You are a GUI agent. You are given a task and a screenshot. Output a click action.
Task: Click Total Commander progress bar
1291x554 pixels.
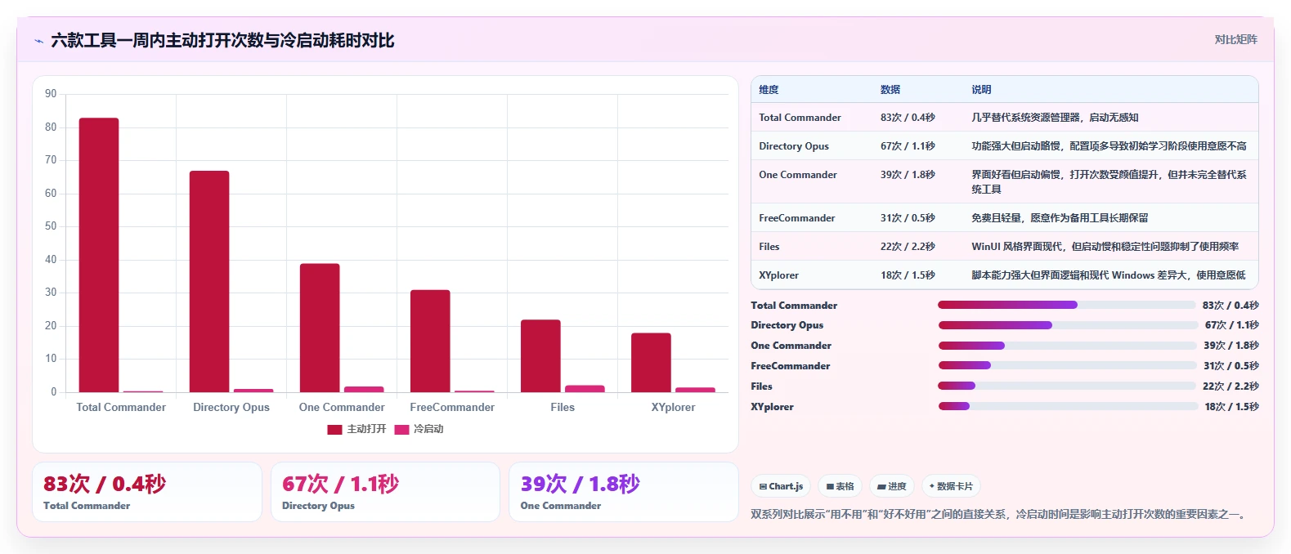(x=1067, y=305)
